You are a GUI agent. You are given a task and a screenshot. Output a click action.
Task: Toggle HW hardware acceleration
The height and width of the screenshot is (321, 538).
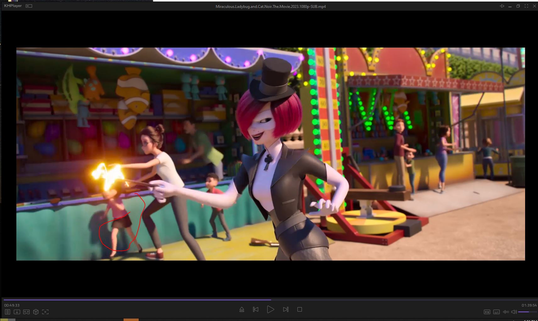click(487, 312)
